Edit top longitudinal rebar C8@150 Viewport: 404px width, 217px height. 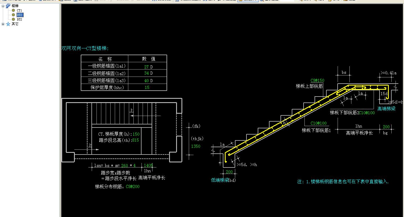(317, 80)
